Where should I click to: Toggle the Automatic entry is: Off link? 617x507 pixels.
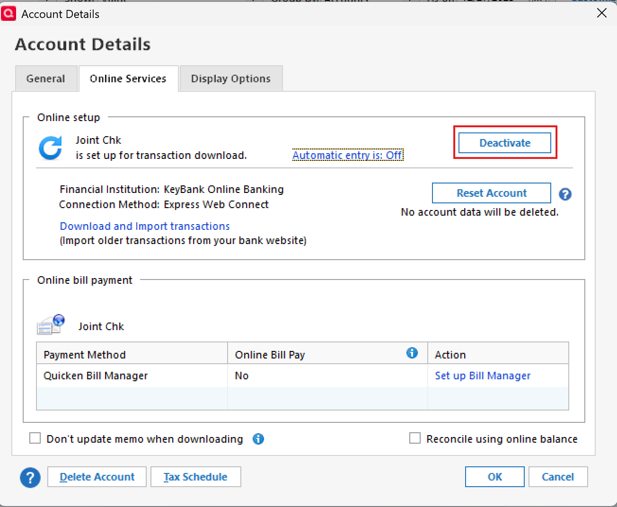click(348, 155)
